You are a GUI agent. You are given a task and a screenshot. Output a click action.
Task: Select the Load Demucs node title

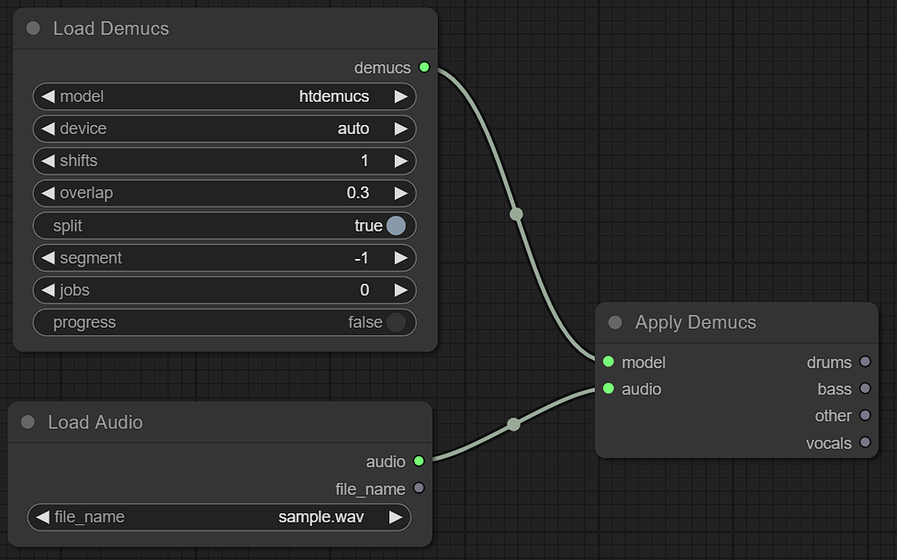pyautogui.click(x=111, y=28)
